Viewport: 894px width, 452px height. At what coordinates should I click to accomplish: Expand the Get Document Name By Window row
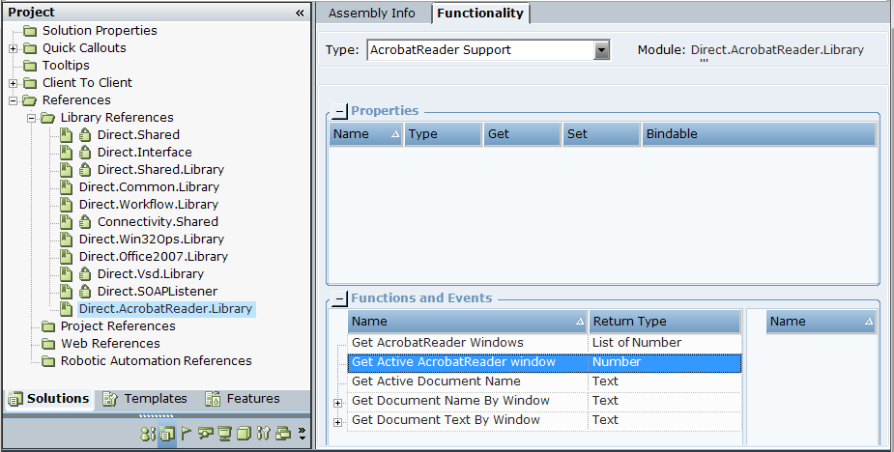(x=337, y=402)
